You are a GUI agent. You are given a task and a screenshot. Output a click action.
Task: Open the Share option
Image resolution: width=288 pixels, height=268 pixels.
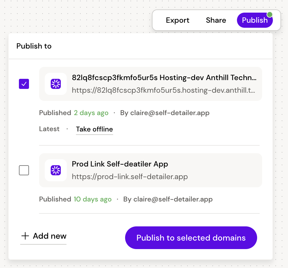[x=216, y=20]
